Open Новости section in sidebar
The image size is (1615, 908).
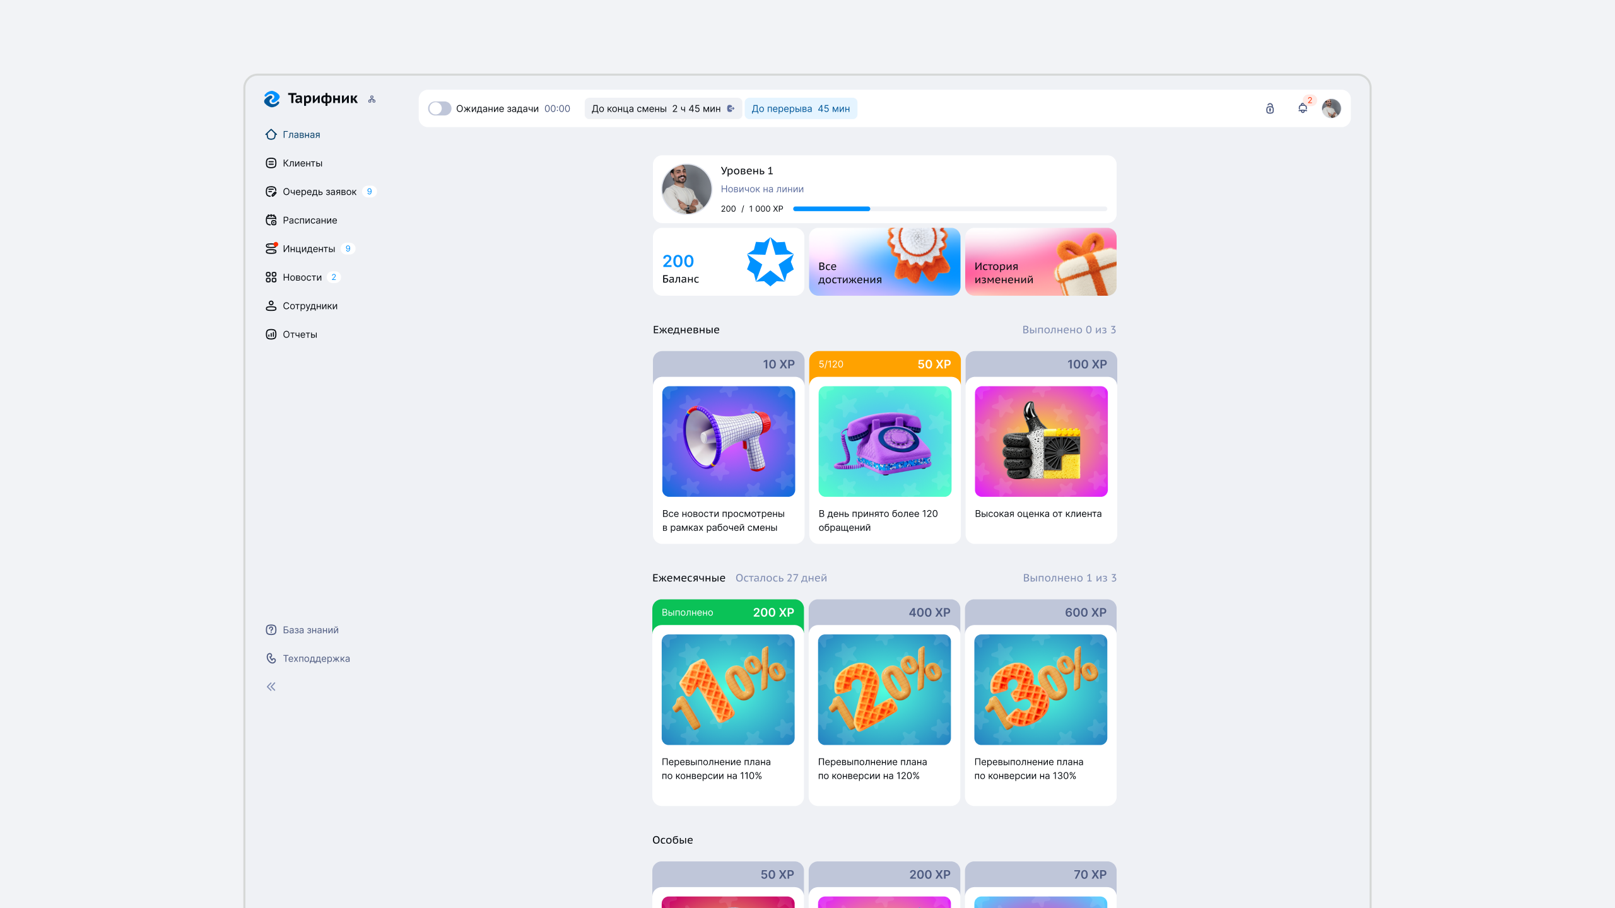tap(302, 277)
